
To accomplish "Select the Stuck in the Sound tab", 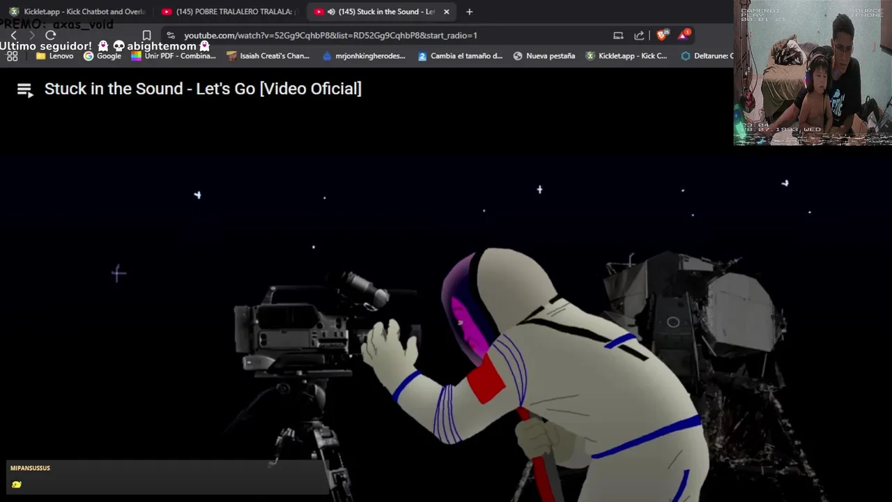I will click(x=380, y=12).
